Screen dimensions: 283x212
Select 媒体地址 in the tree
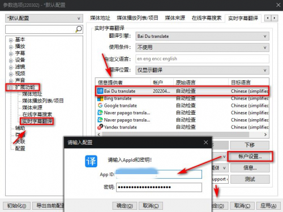32,94
